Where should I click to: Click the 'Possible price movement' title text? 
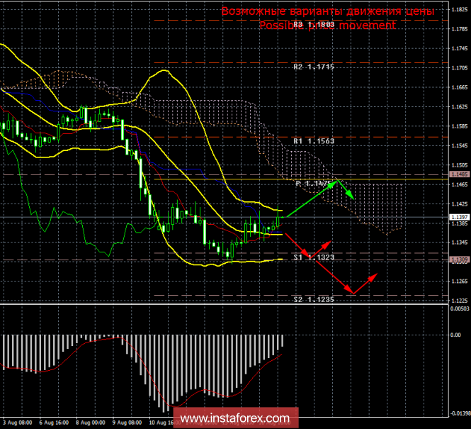click(x=327, y=26)
